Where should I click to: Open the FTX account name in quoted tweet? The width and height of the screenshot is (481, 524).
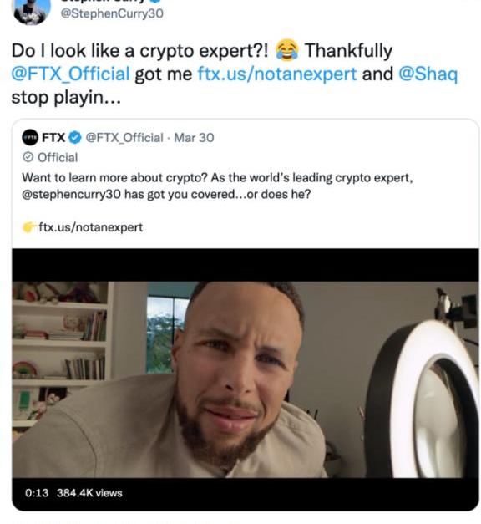click(x=53, y=137)
